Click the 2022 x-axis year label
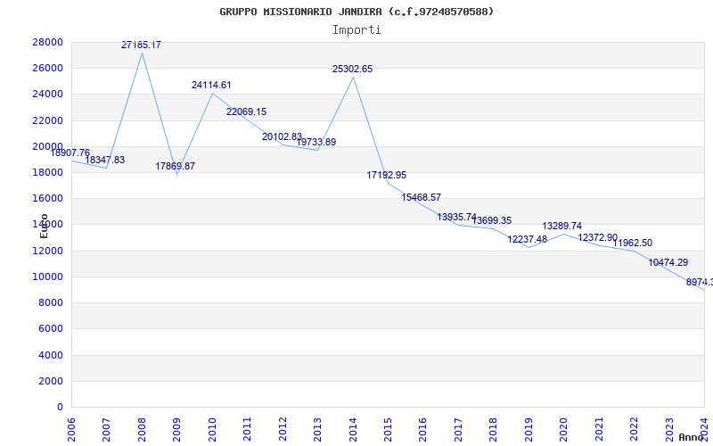The image size is (713, 446). tap(634, 429)
